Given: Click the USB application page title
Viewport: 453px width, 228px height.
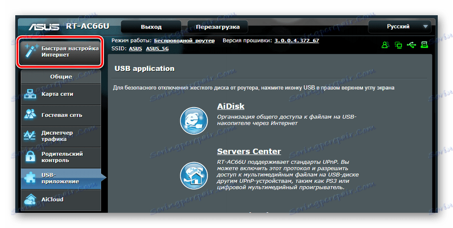Looking at the screenshot, I should pos(144,69).
